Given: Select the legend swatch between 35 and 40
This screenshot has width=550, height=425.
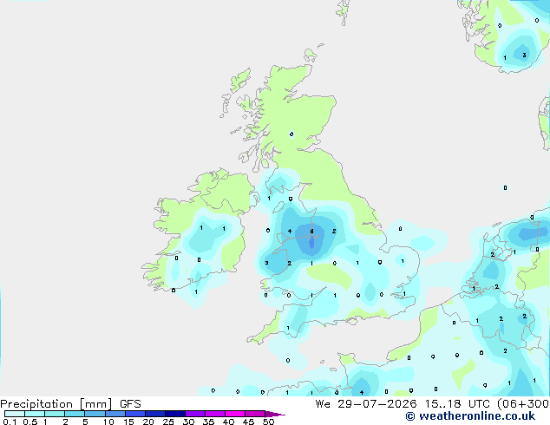Looking at the screenshot, I should click(215, 414).
